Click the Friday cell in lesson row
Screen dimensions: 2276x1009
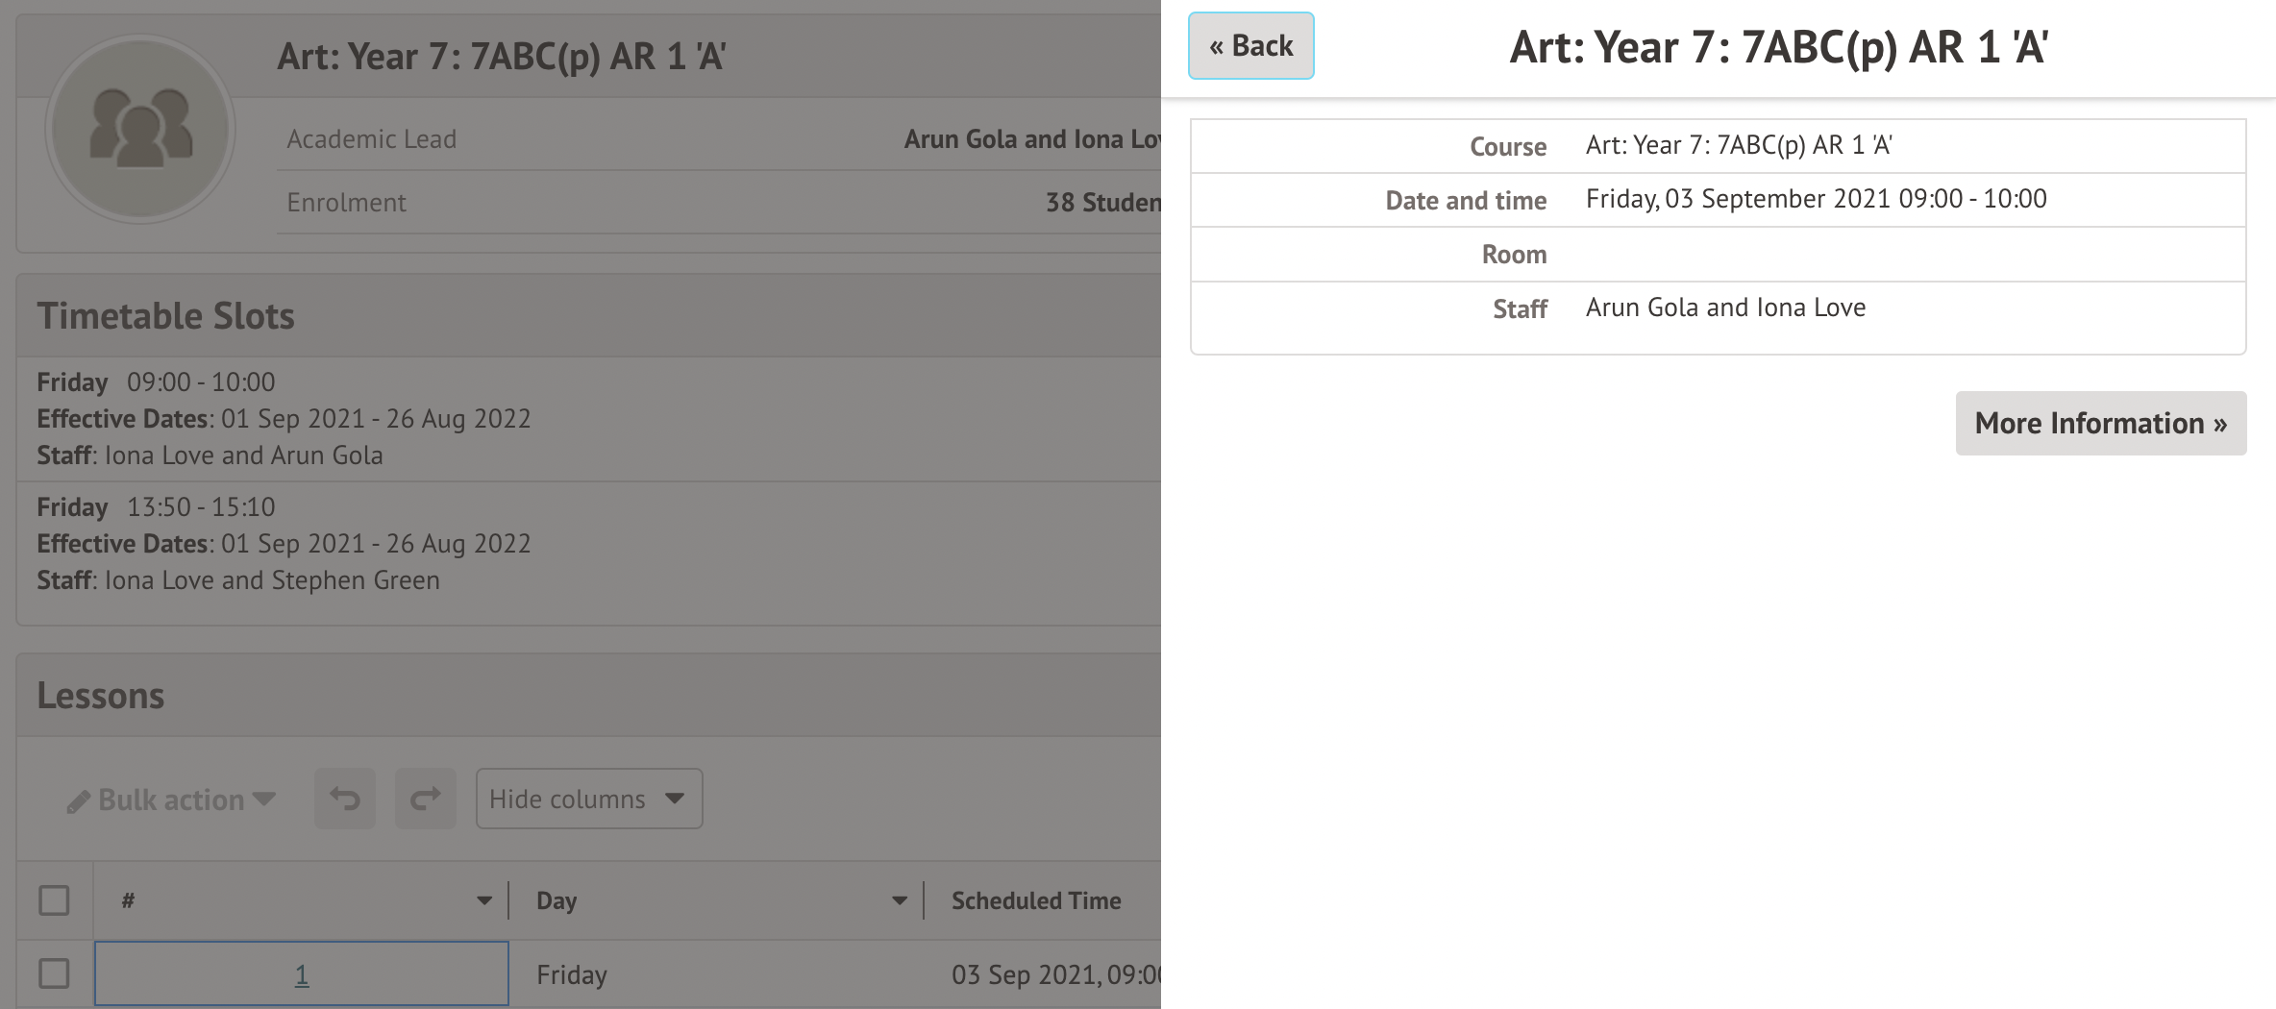[x=572, y=974]
